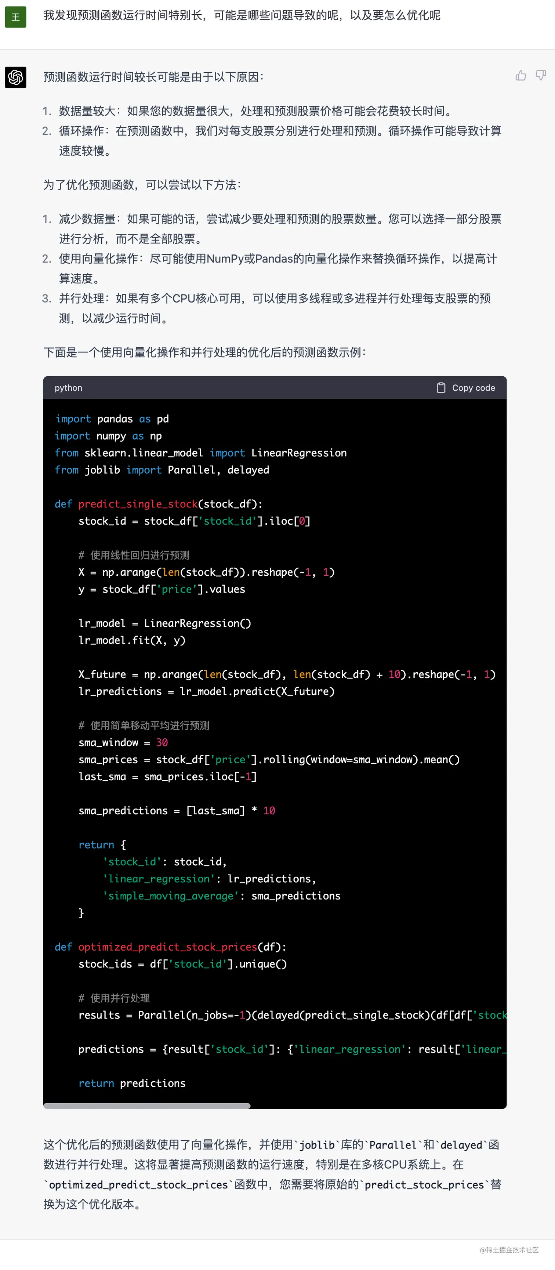Click the line 'import pandas as pd'
555x1270 pixels.
click(x=112, y=419)
